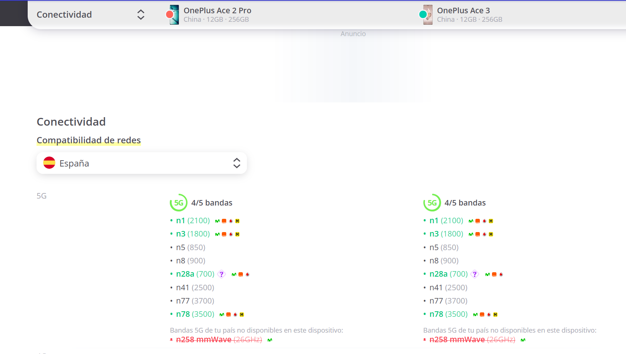Viewport: 626px width, 354px height.
Task: Click OnePlus Ace 2 Pro phone thumbnail
Action: click(x=174, y=15)
